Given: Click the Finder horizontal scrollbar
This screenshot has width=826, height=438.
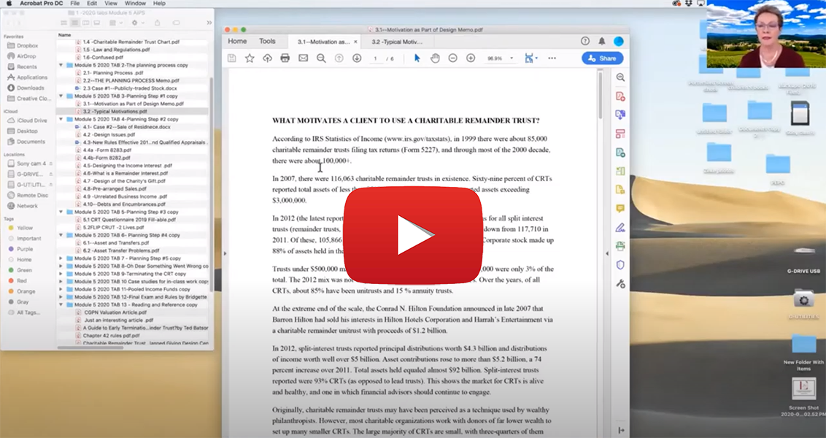Looking at the screenshot, I should click(x=90, y=347).
